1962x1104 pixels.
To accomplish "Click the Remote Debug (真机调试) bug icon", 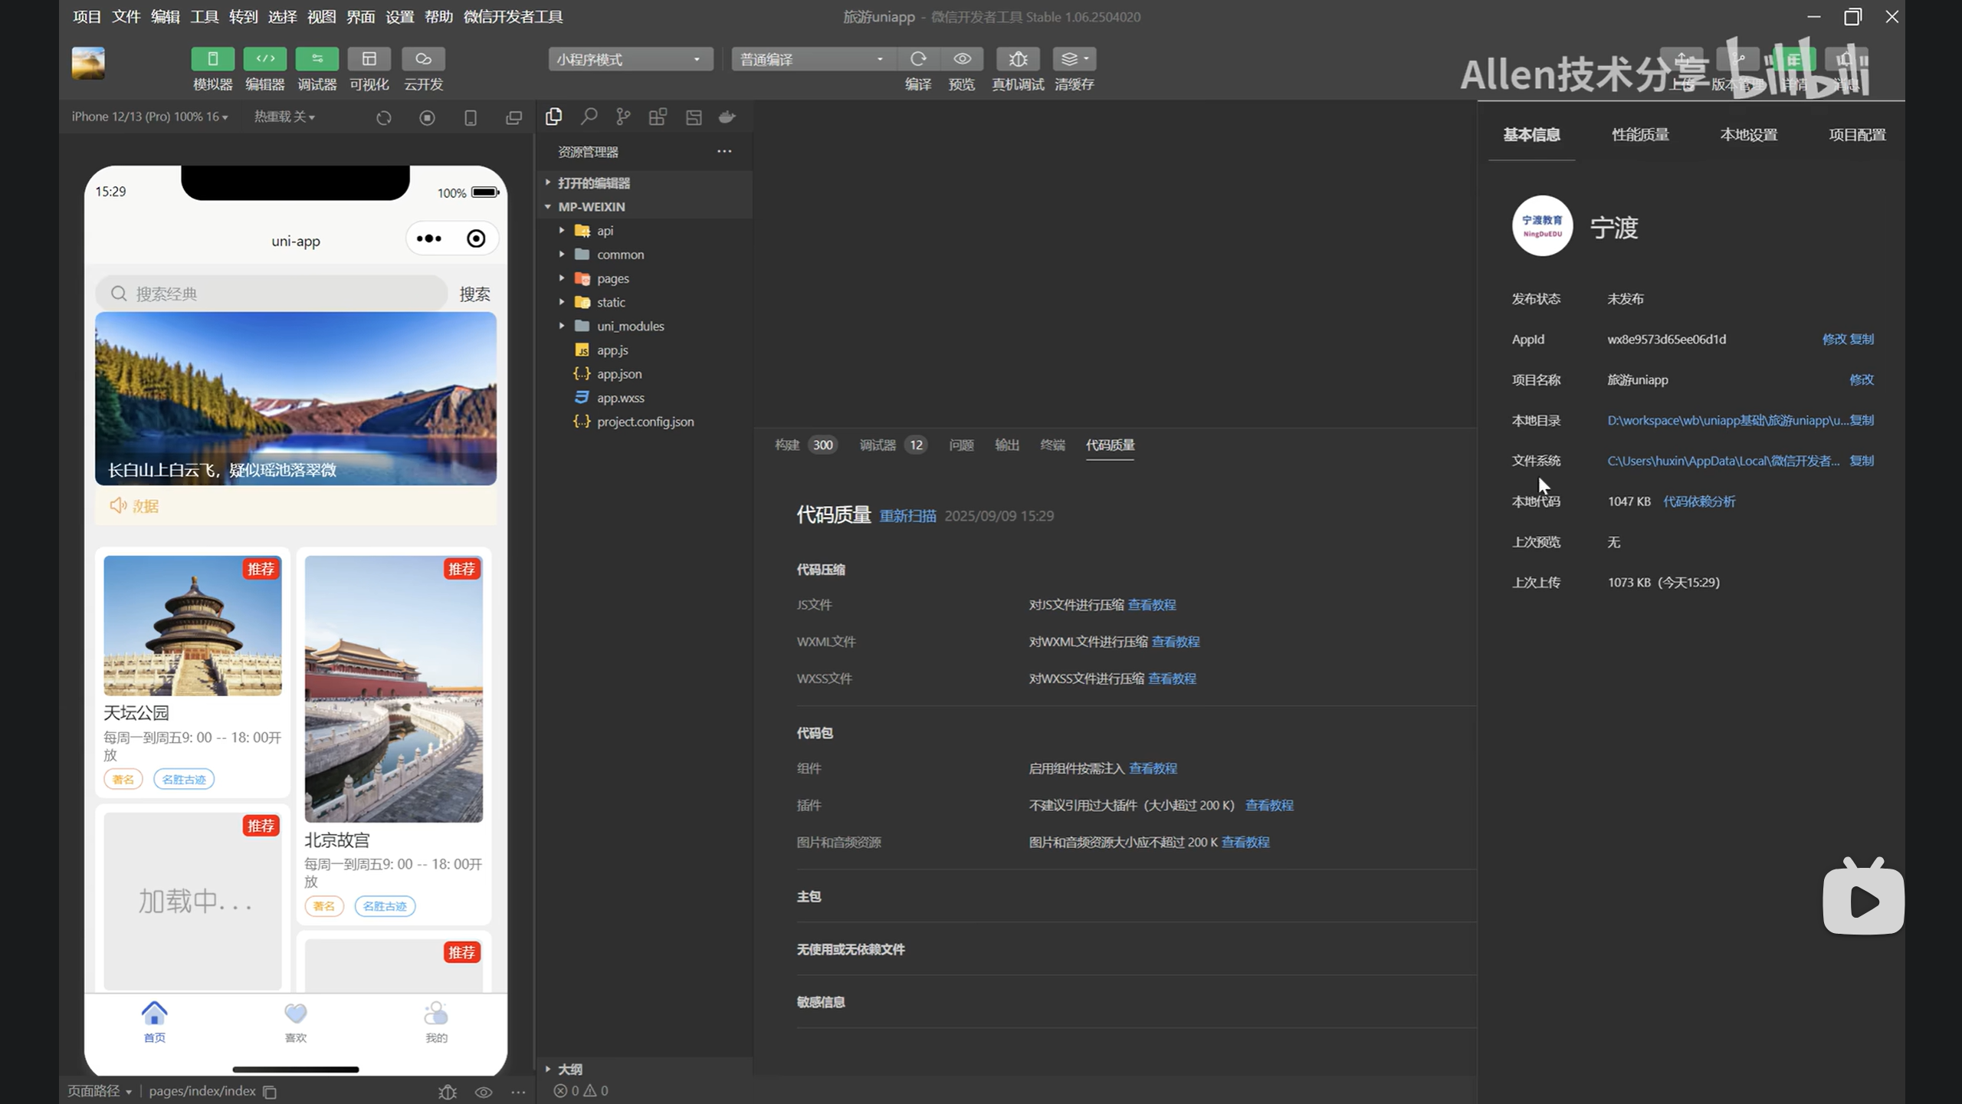I will coord(1018,59).
